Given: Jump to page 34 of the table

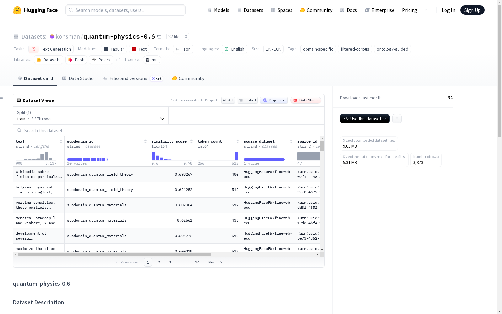Looking at the screenshot, I should pyautogui.click(x=197, y=262).
